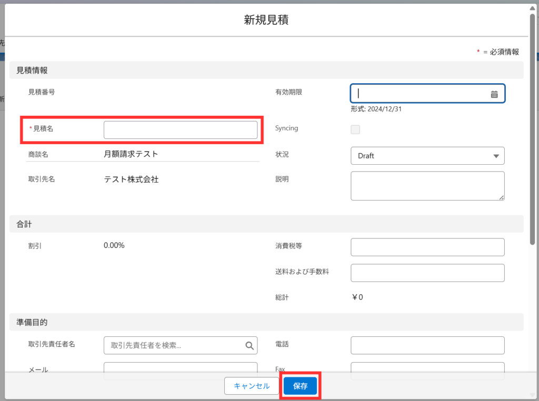
Task: Click the dialog's vertical scrollbar thumb
Action: (x=533, y=129)
